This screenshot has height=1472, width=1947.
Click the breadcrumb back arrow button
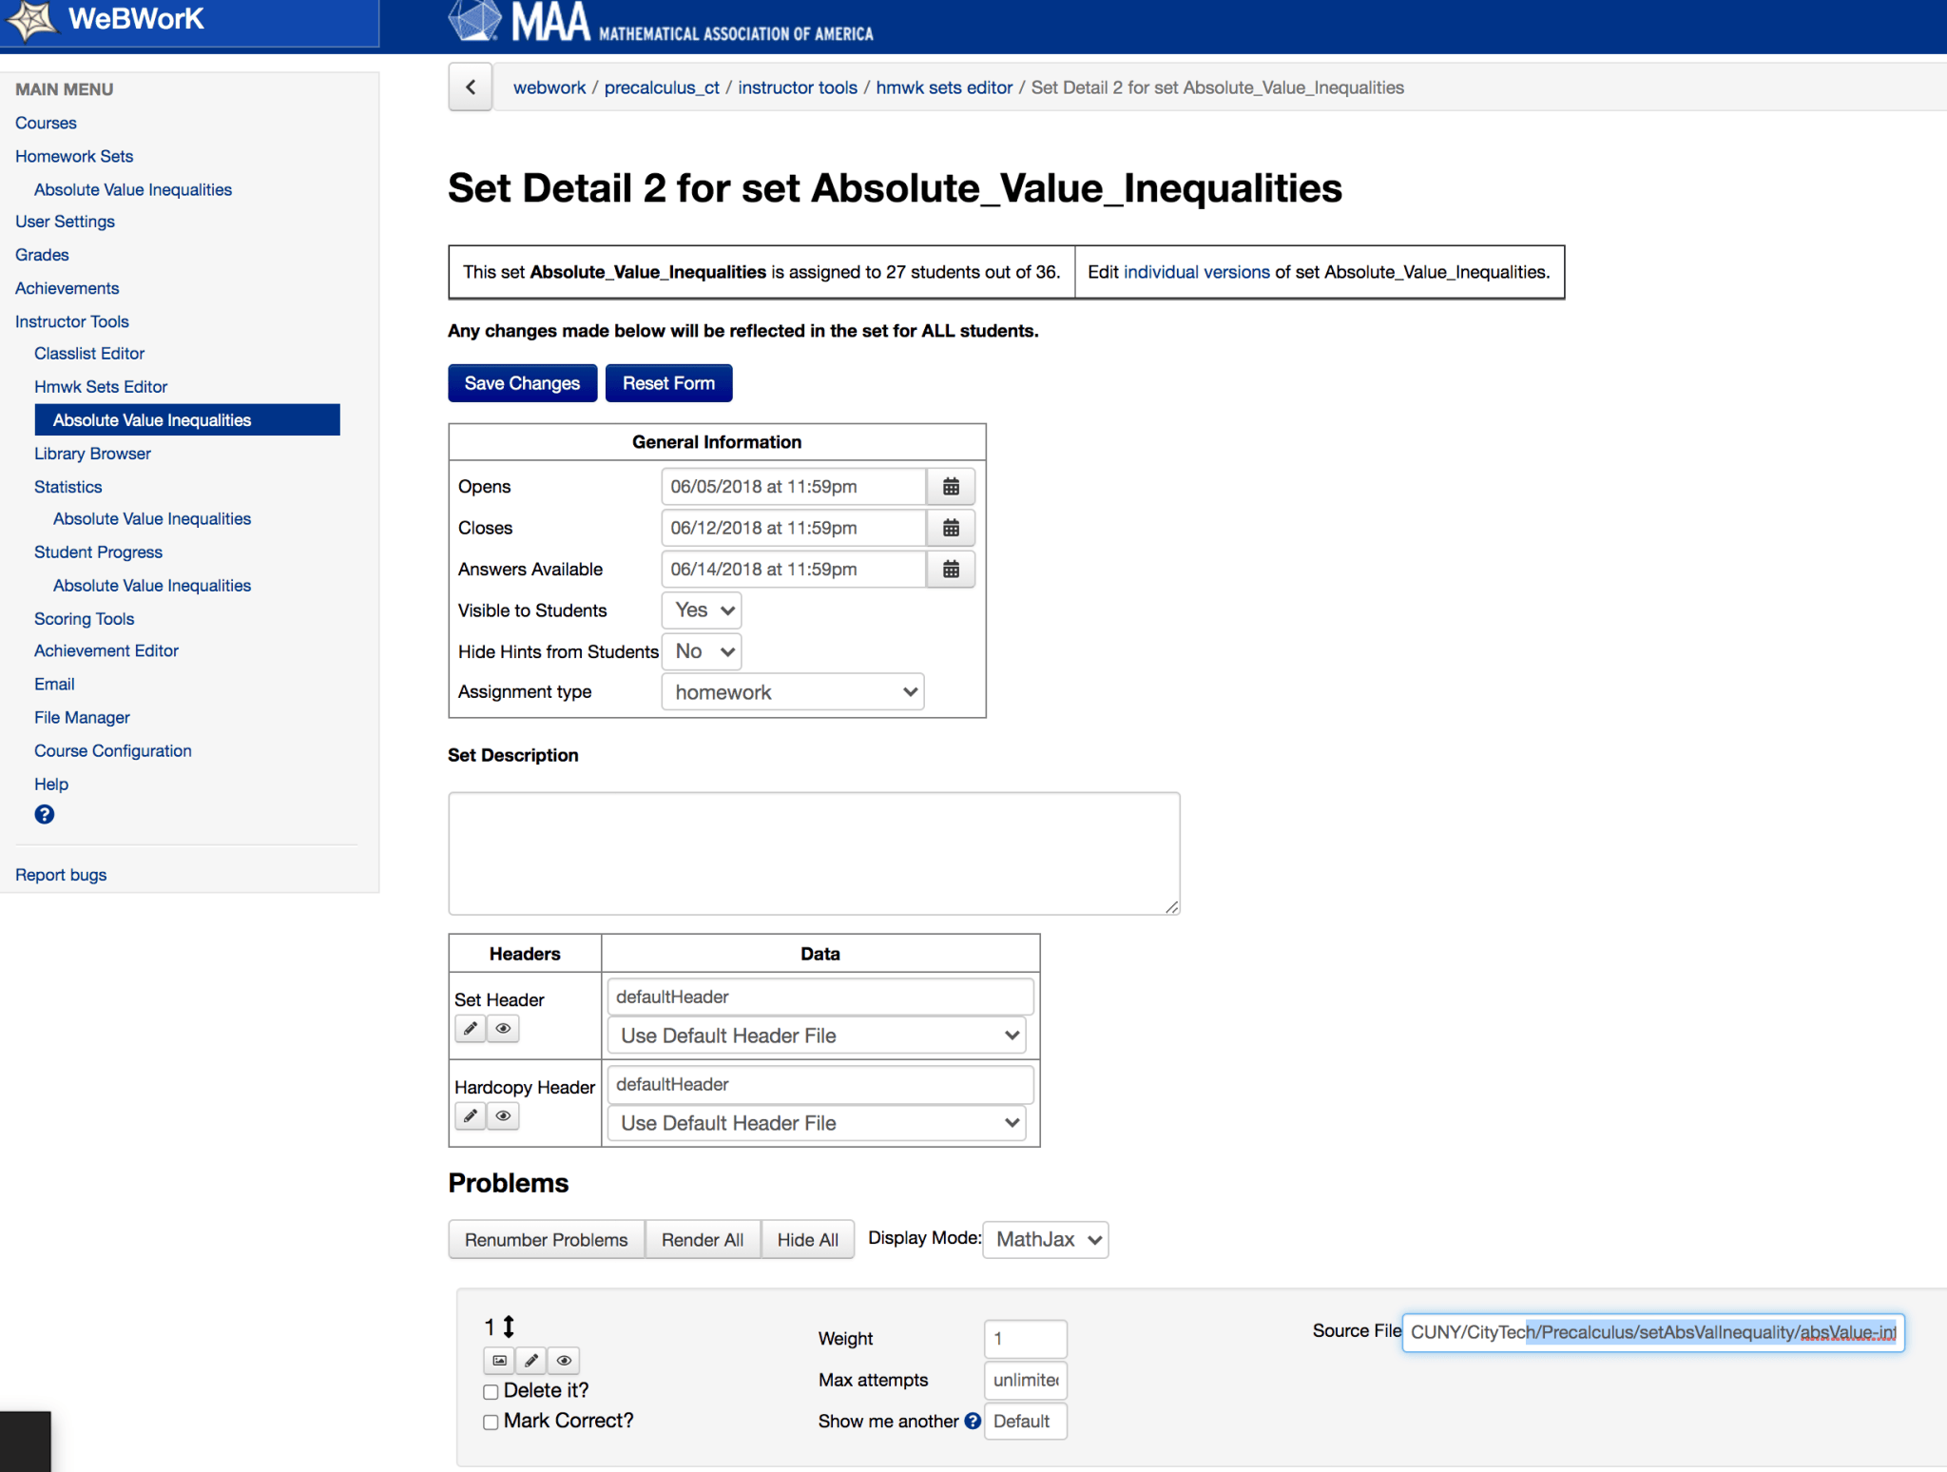(471, 87)
